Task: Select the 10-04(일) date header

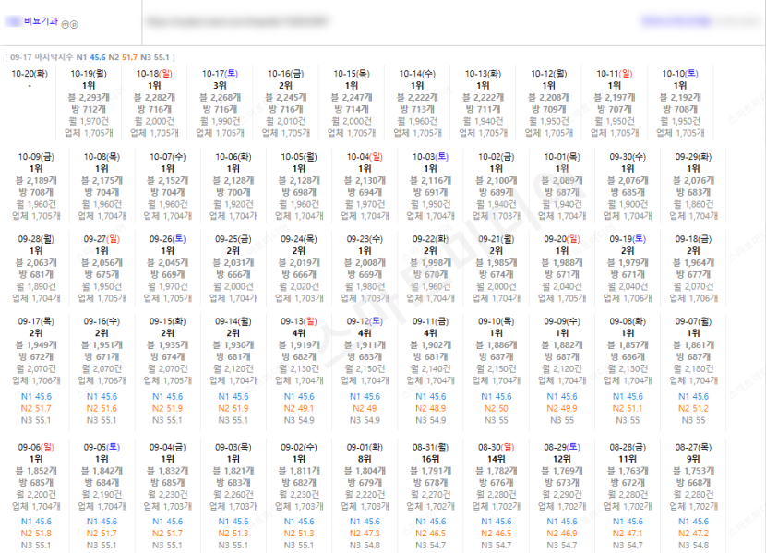Action: click(x=365, y=157)
